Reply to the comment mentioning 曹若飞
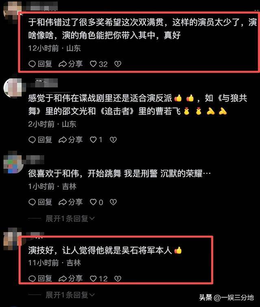Screen dimensions: 260x307 tap(40, 140)
